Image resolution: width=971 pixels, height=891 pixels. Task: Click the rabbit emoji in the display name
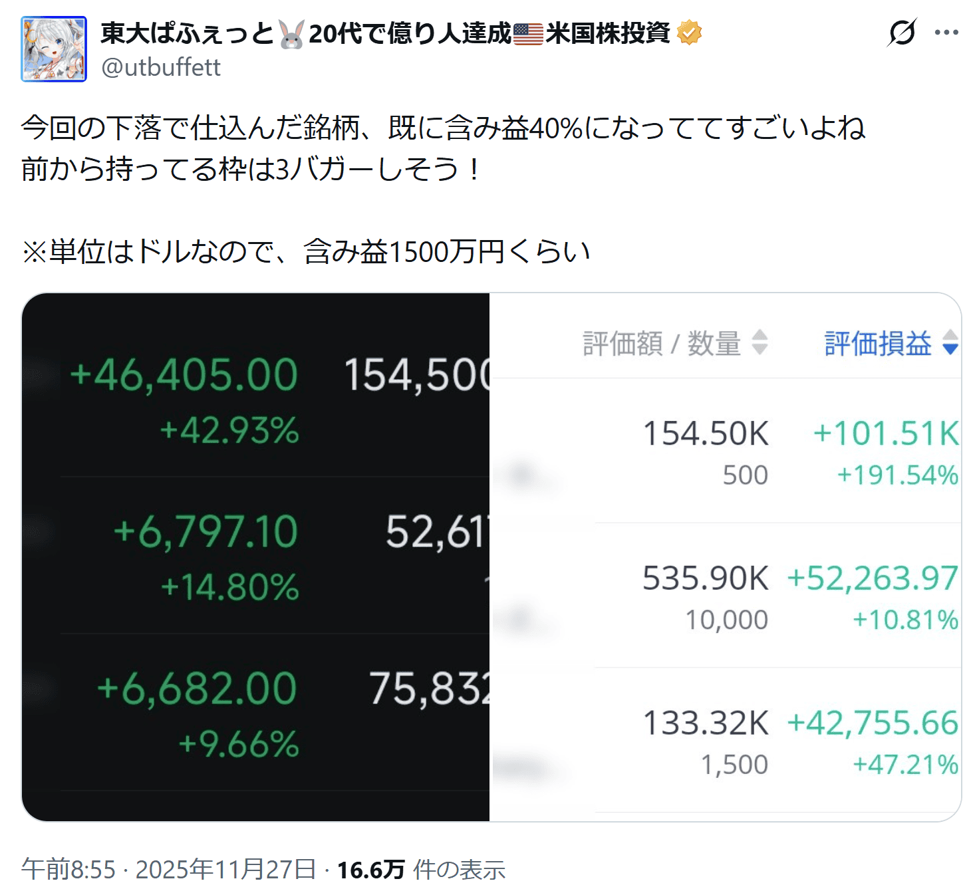[x=291, y=34]
